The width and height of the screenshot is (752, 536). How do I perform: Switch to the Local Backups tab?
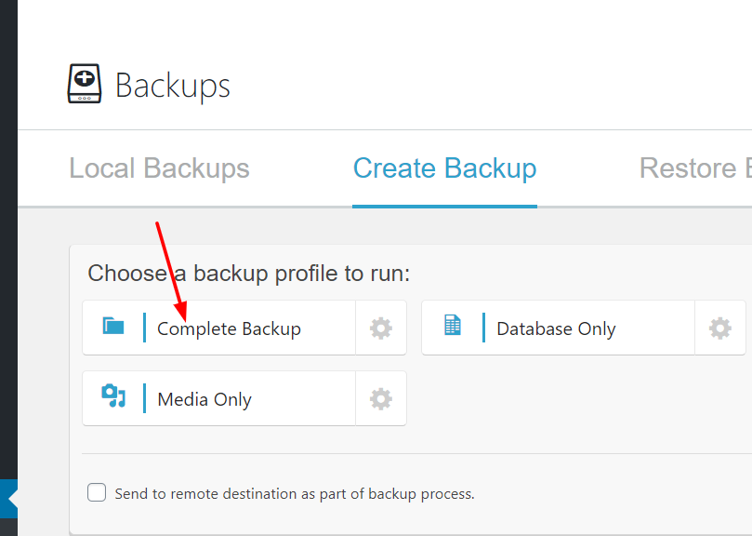click(159, 168)
